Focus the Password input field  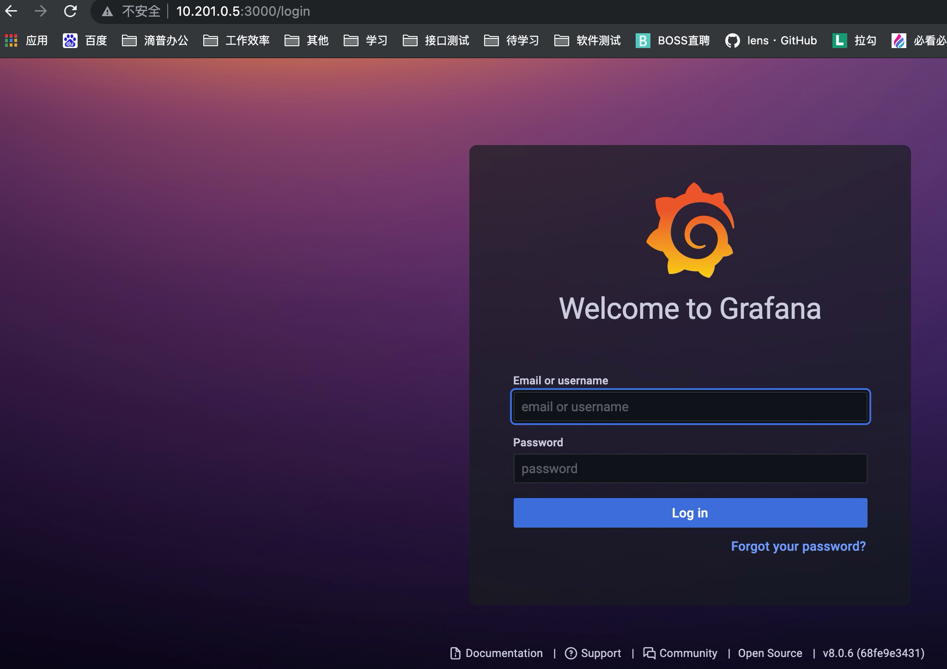[x=690, y=468]
